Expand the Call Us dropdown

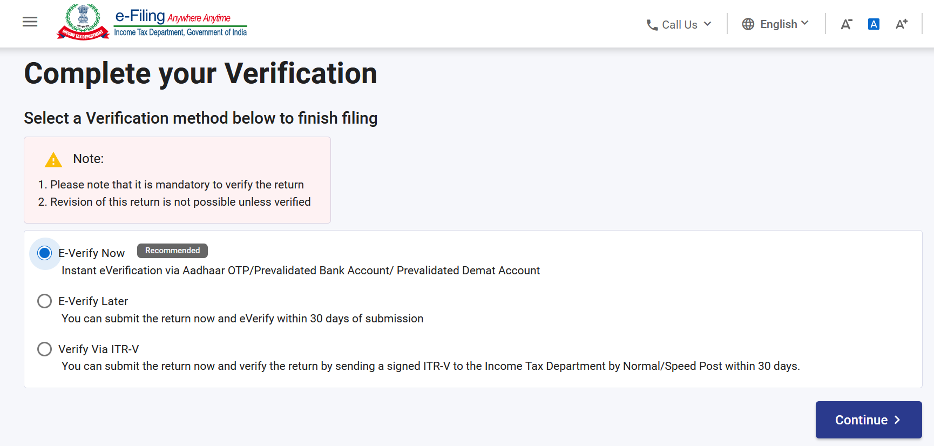coord(679,25)
